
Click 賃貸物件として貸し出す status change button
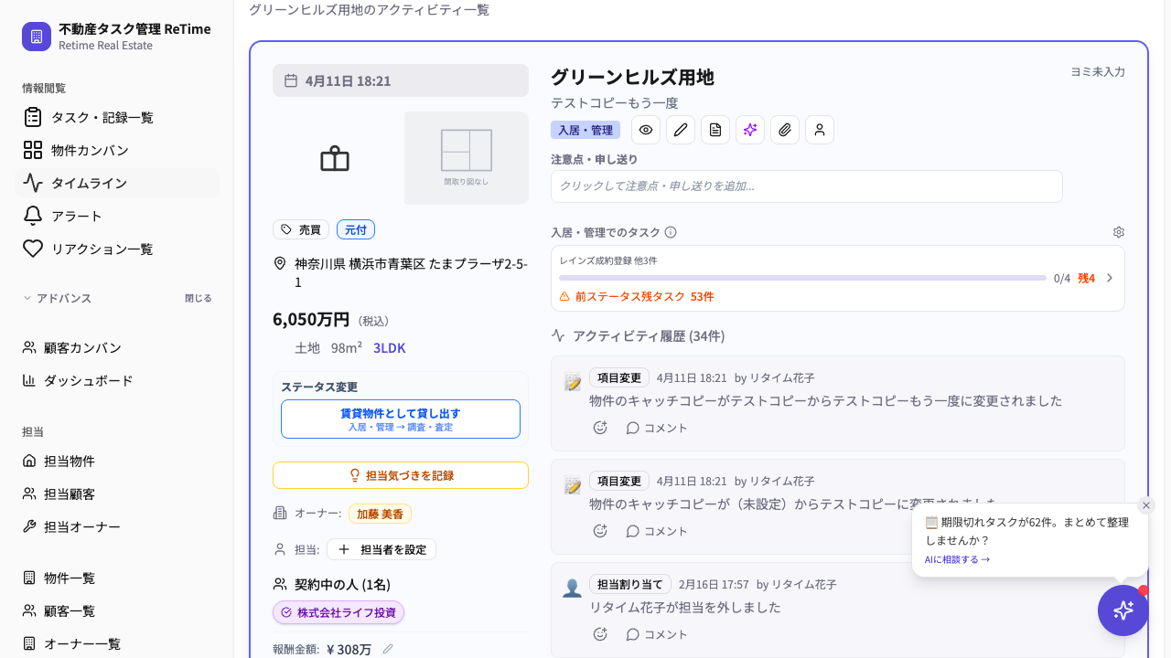point(401,419)
